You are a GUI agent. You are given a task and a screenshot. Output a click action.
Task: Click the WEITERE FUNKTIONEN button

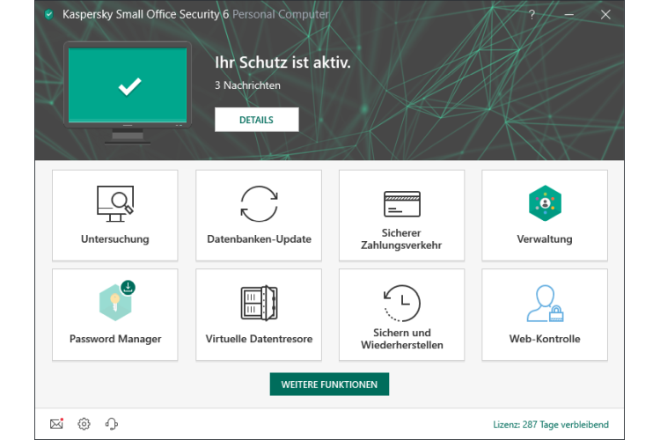pos(329,385)
